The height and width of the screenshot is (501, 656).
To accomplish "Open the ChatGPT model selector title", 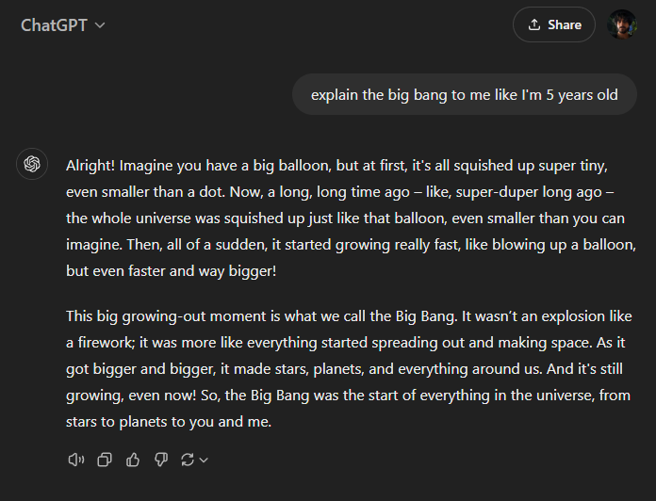I will pos(55,24).
